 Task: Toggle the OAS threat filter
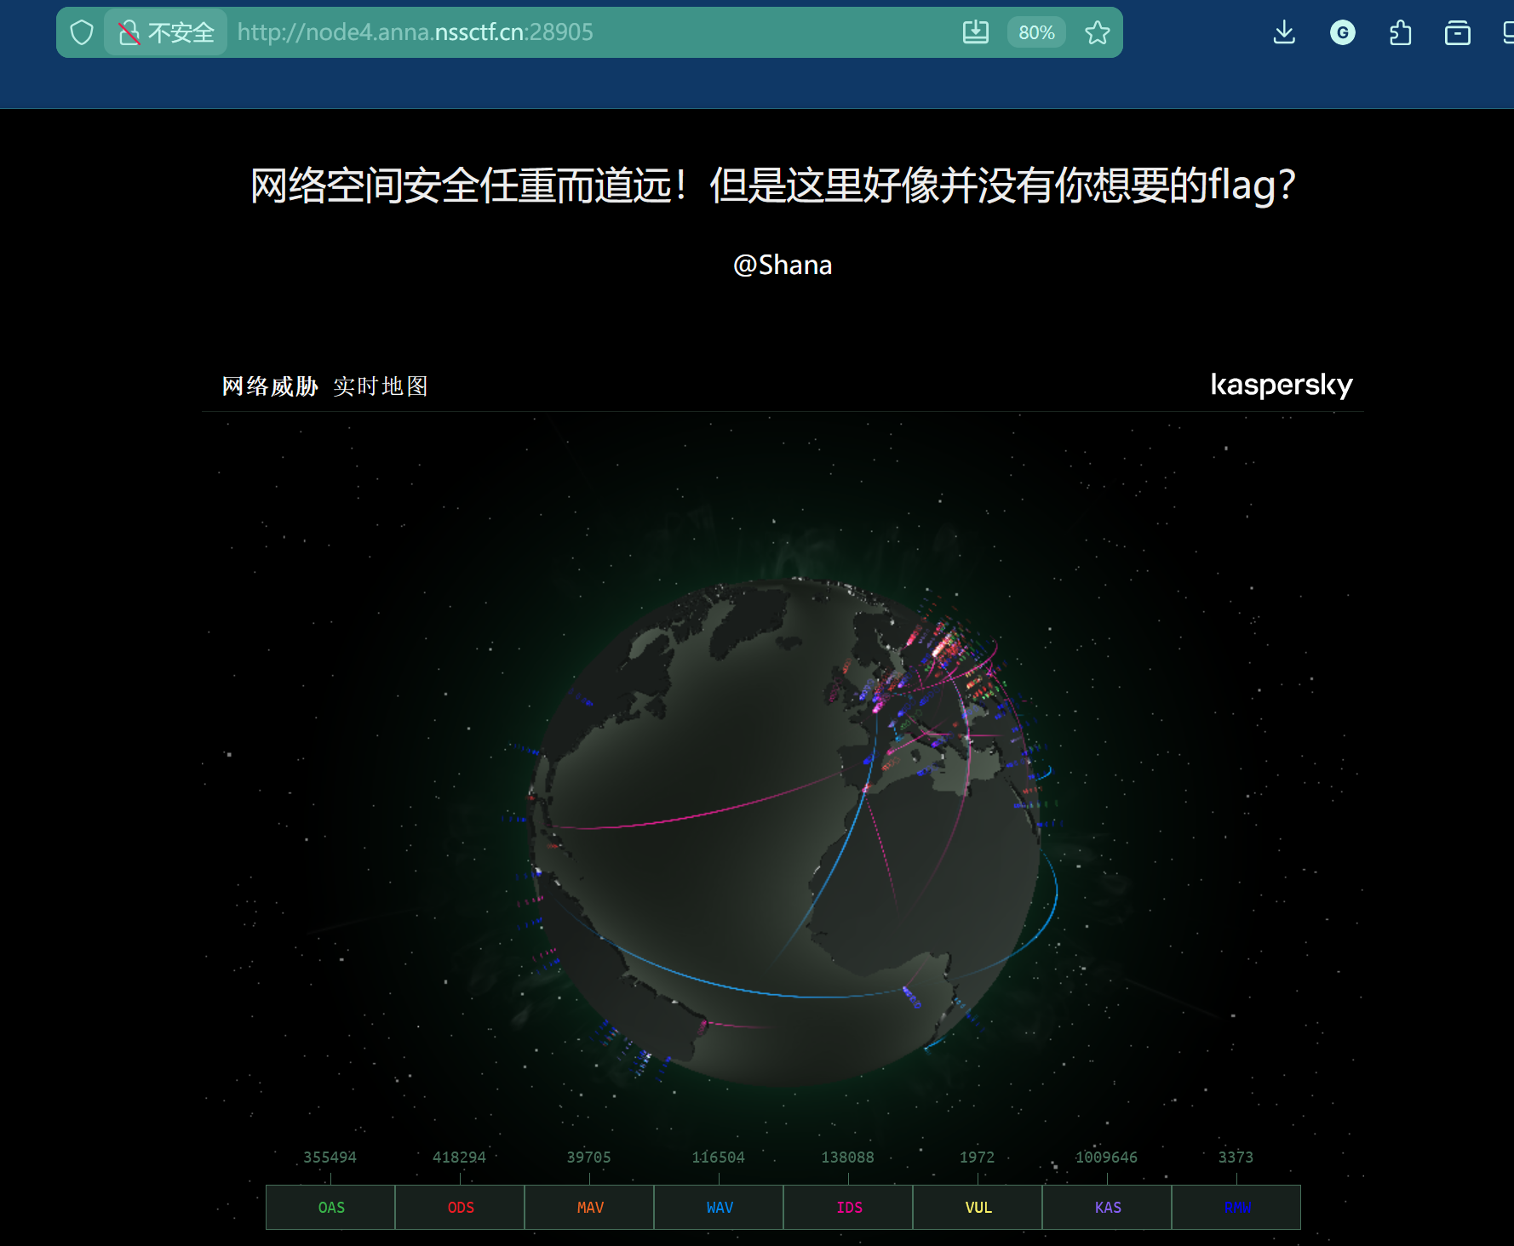[x=330, y=1207]
